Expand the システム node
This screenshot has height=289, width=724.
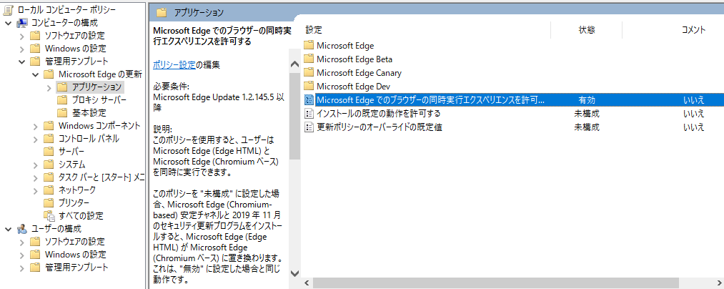[x=36, y=165]
